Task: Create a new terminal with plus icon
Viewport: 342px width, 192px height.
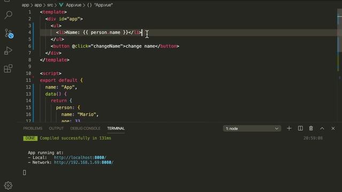Action: [x=289, y=129]
